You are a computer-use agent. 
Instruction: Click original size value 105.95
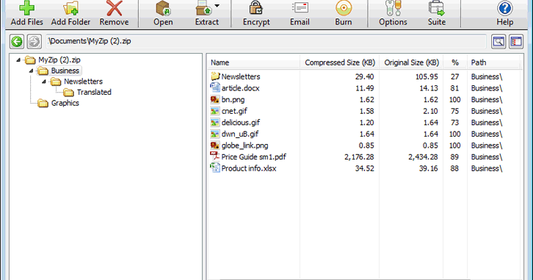click(427, 77)
